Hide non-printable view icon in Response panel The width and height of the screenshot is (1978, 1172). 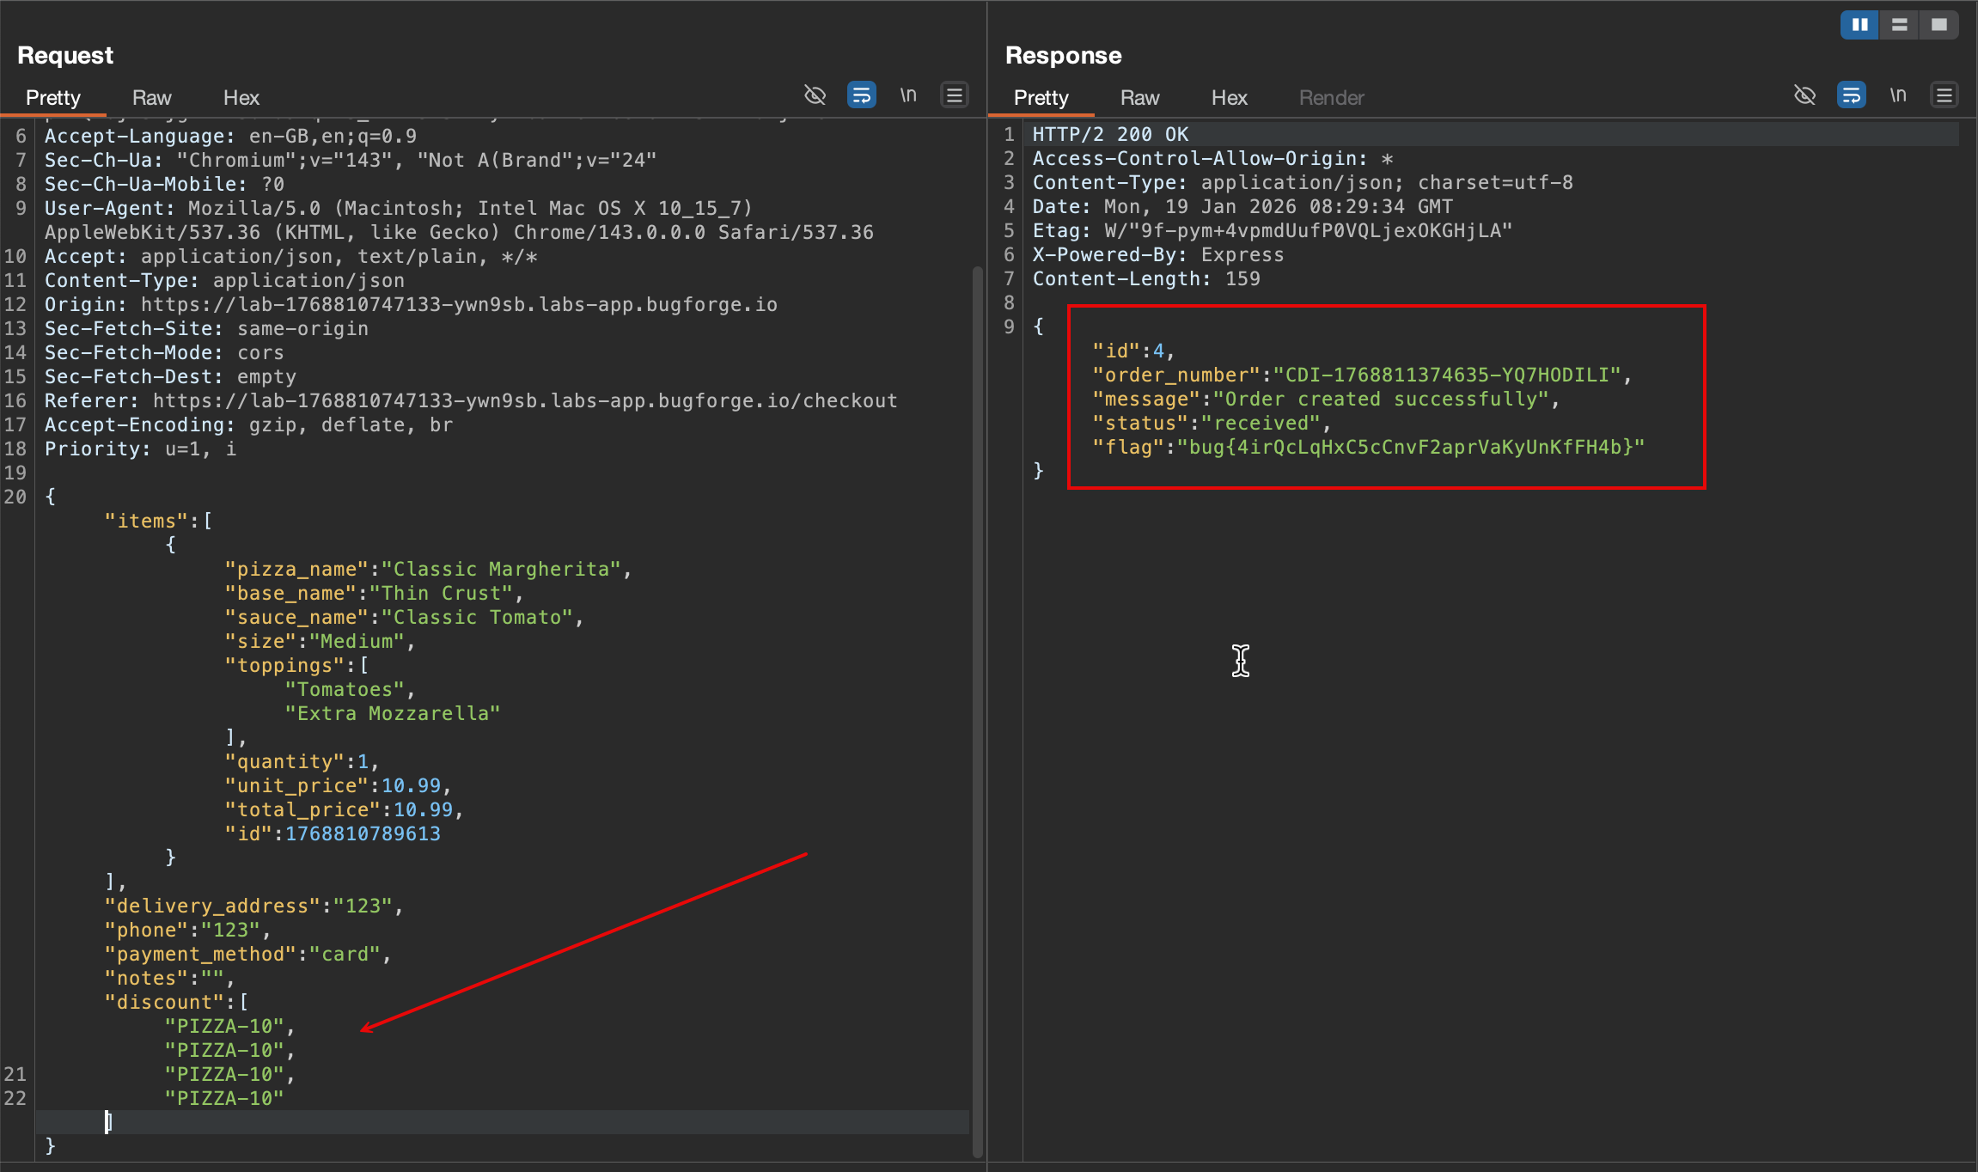pyautogui.click(x=1804, y=95)
